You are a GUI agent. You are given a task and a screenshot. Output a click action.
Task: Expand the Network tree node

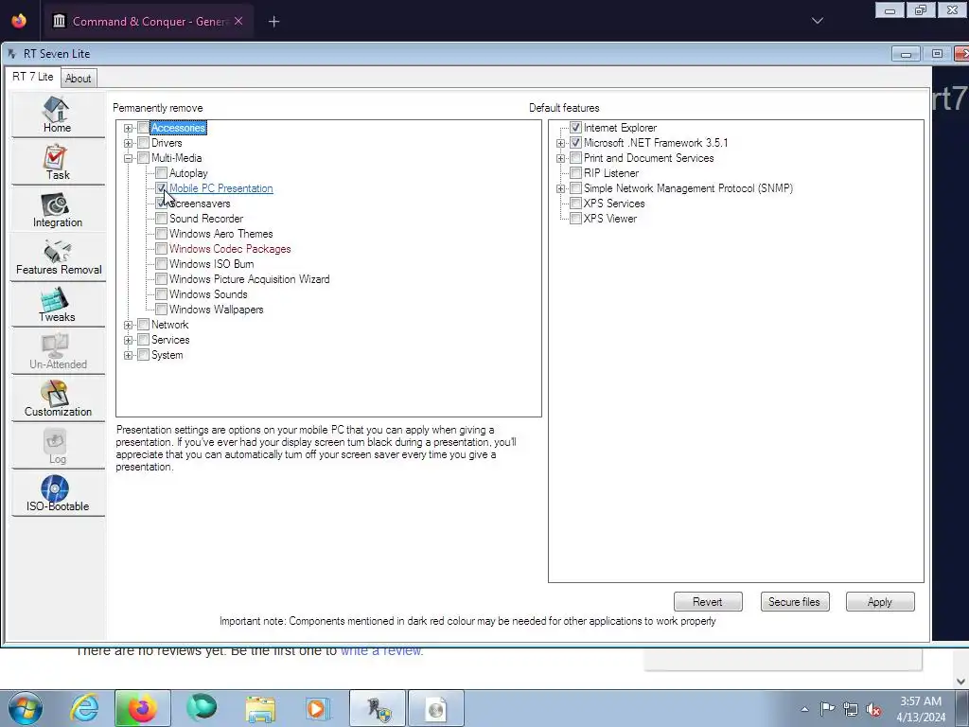128,325
